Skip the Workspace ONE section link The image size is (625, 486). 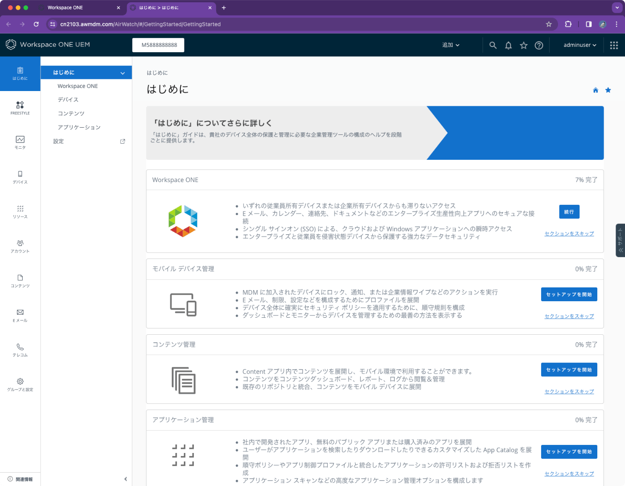click(x=569, y=234)
